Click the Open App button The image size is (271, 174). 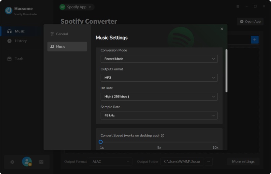(x=250, y=22)
